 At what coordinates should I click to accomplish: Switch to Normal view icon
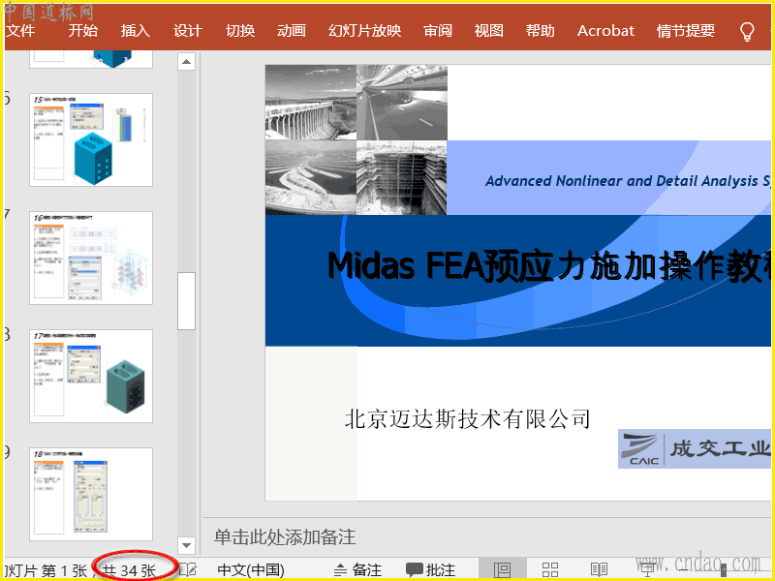[x=502, y=569]
